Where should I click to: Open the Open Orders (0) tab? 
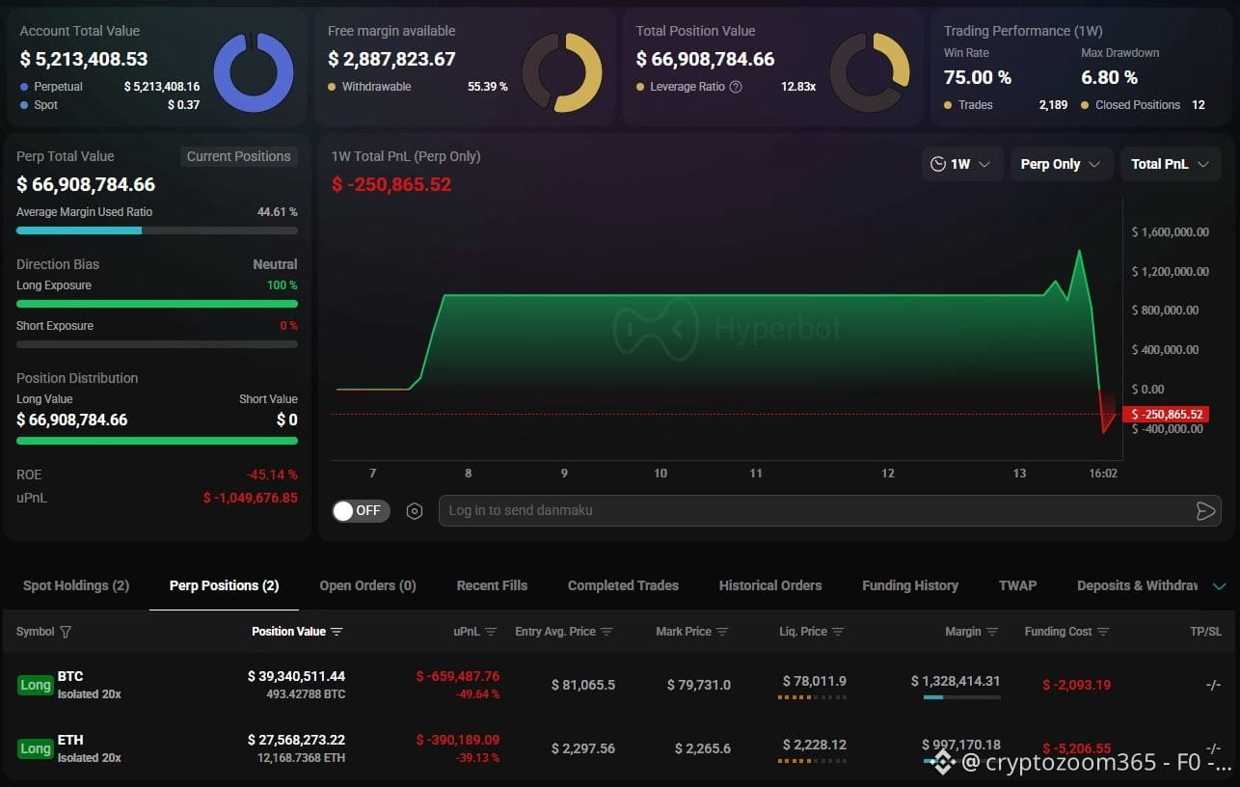pos(367,585)
